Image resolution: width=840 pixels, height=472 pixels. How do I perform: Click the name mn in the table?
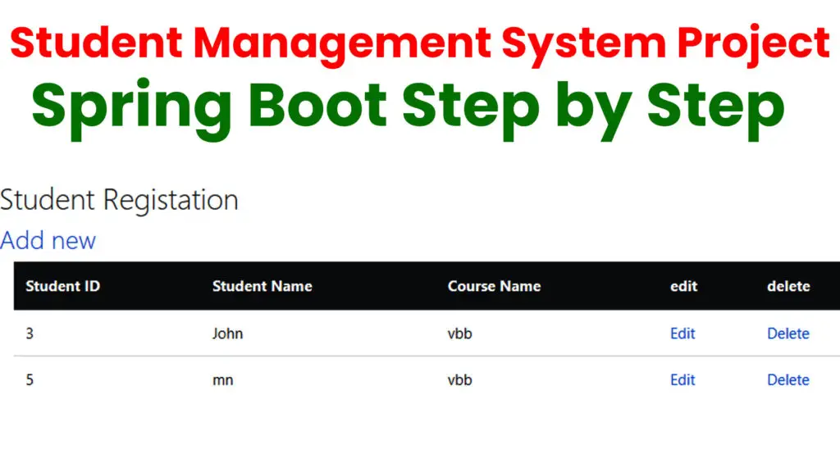tap(222, 379)
